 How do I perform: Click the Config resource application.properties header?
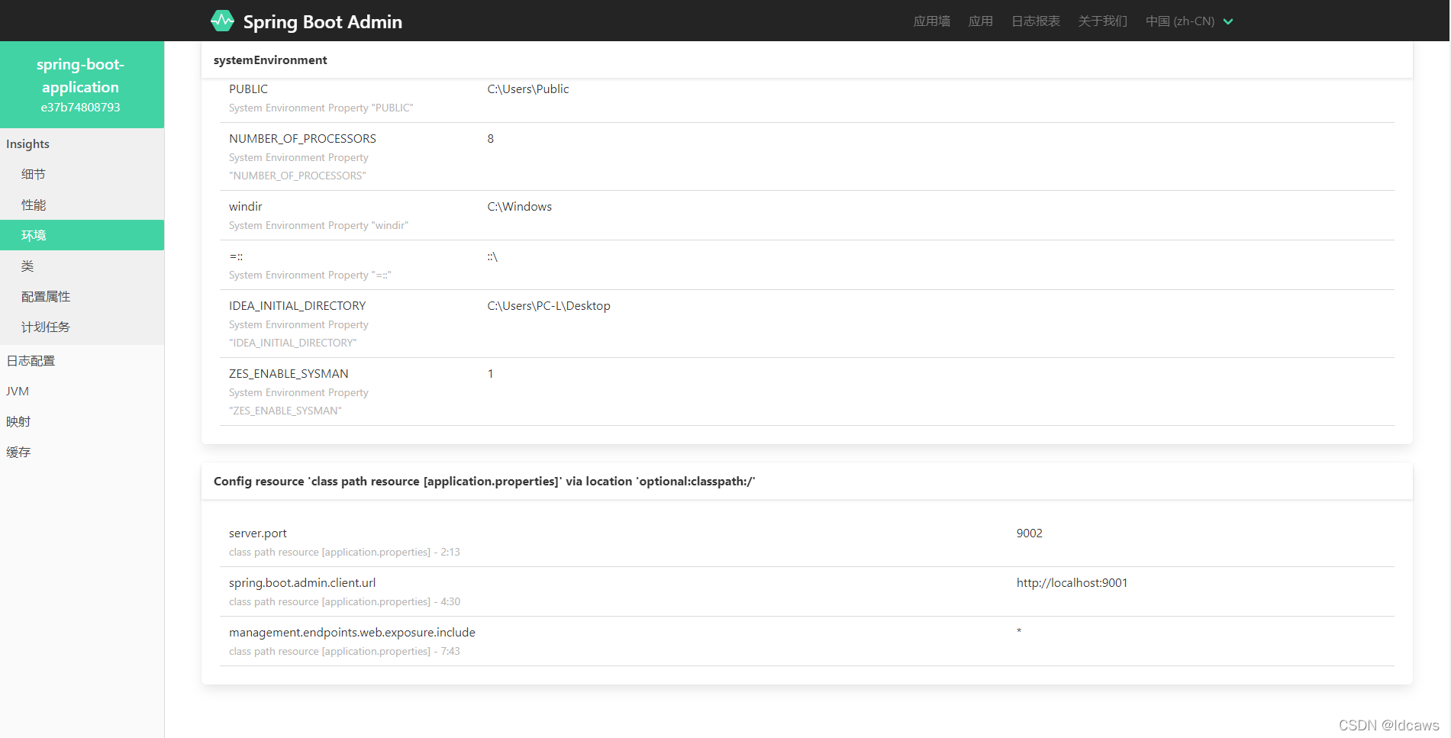pyautogui.click(x=807, y=482)
